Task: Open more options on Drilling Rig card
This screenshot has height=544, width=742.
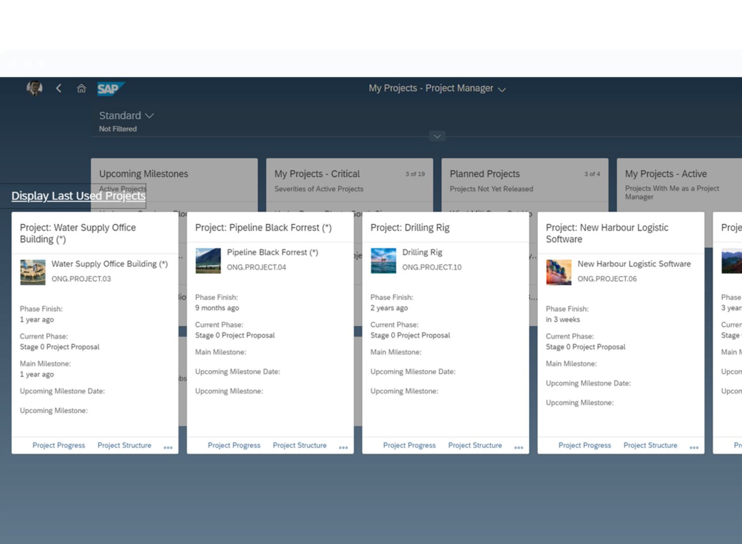Action: tap(518, 447)
